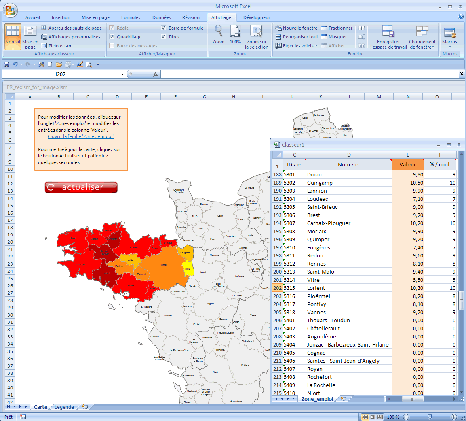Select row 202 header in Classeur1

tap(277, 288)
